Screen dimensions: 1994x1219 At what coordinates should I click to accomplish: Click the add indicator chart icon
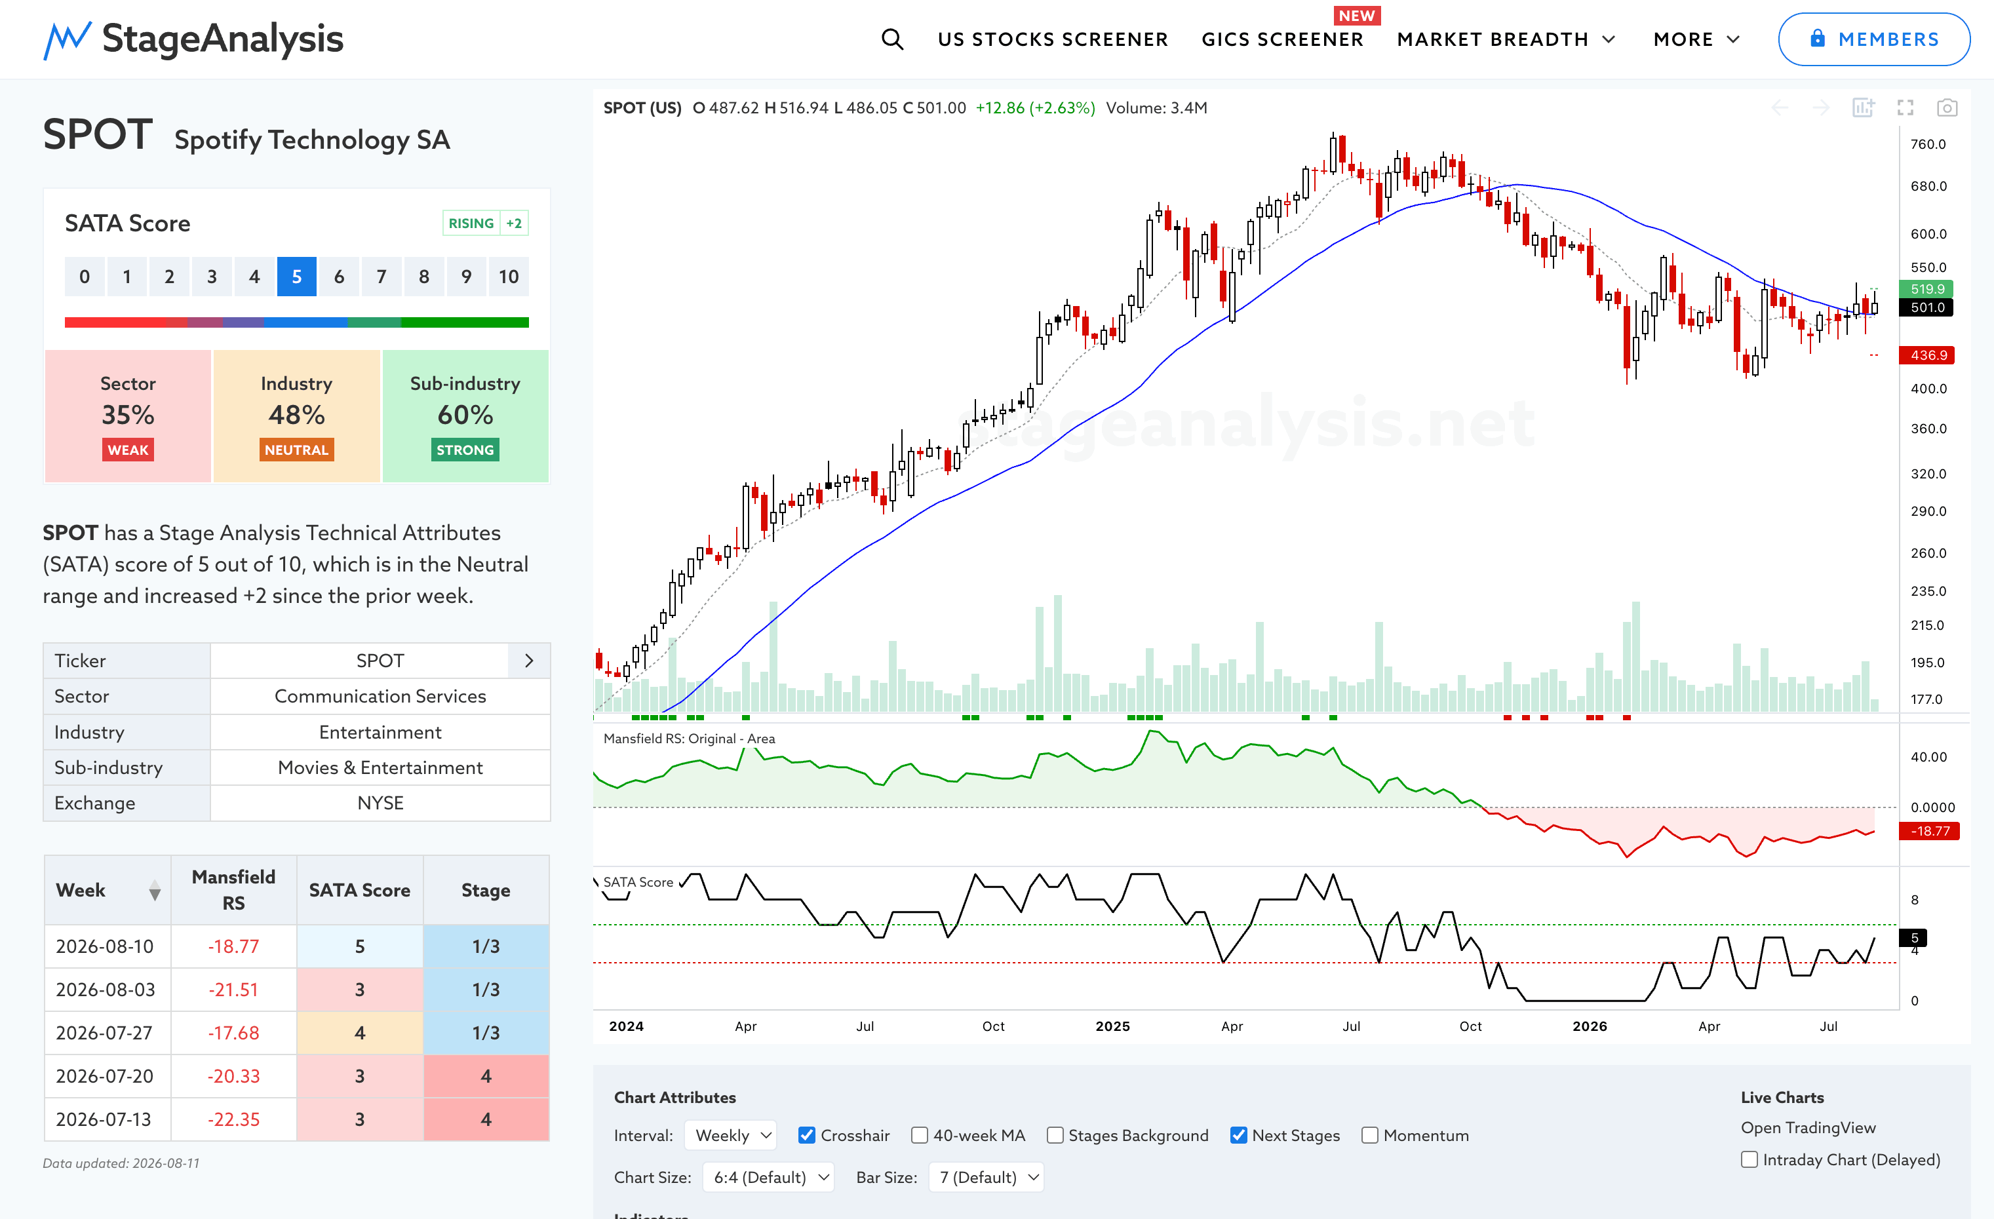(x=1863, y=107)
